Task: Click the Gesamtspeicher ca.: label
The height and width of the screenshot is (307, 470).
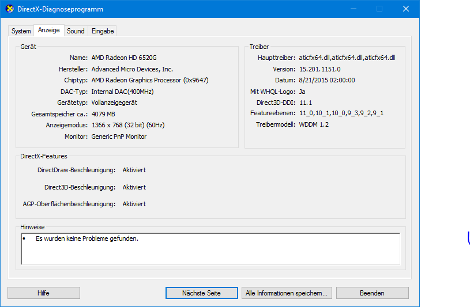Action: click(x=59, y=114)
